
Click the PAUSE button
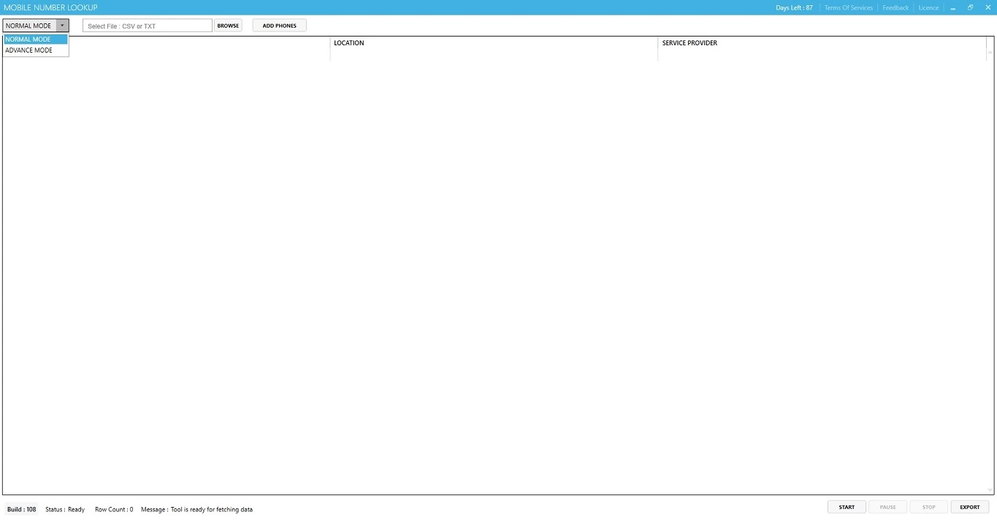tap(887, 507)
